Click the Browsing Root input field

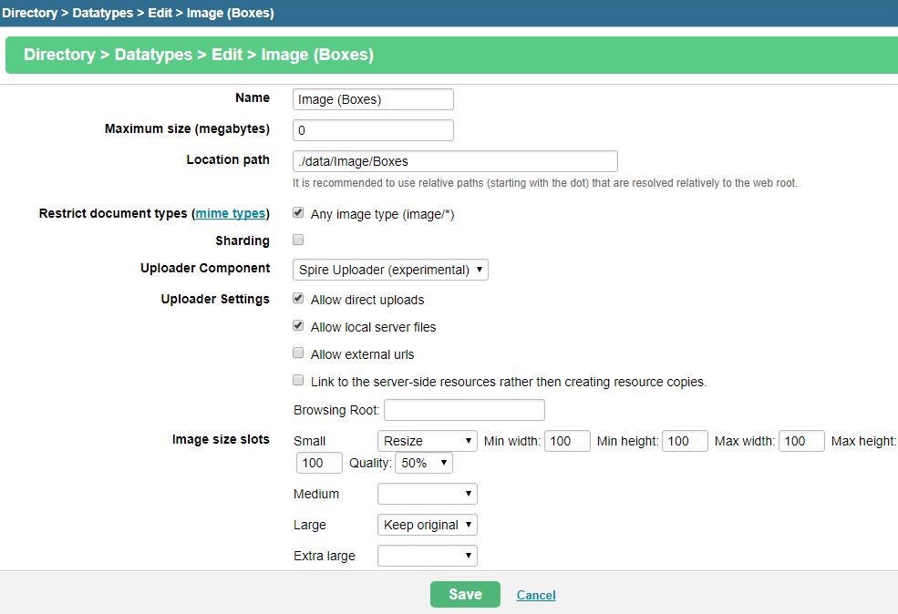click(464, 410)
